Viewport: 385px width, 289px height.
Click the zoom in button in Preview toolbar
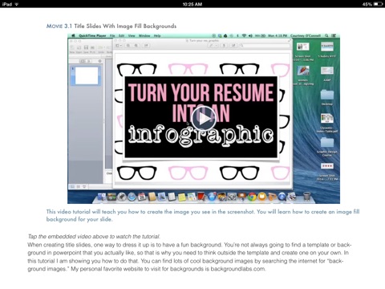(x=136, y=46)
